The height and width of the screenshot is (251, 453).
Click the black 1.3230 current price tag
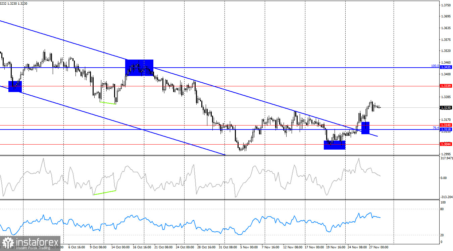pos(446,107)
